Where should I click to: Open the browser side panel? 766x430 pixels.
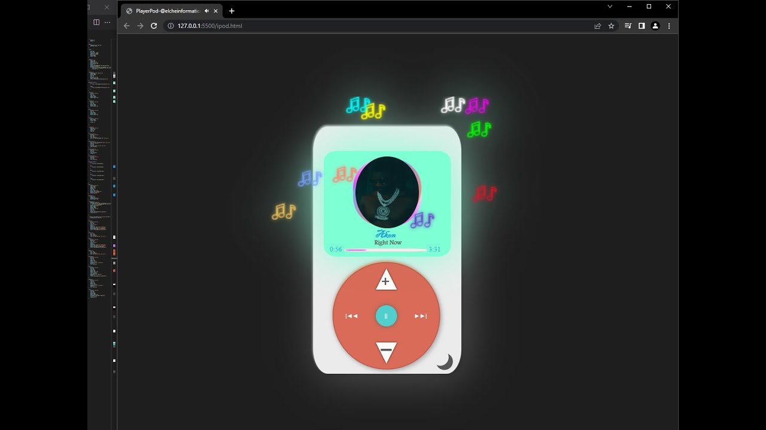click(642, 26)
